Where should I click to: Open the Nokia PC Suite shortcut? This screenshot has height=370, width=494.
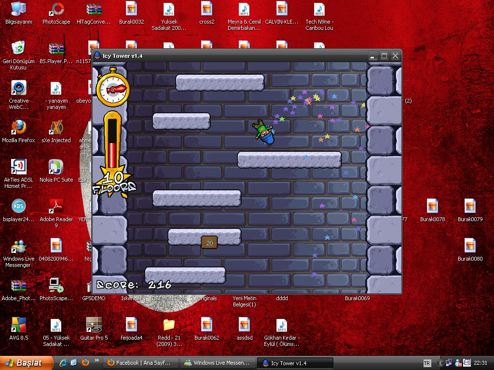click(56, 171)
